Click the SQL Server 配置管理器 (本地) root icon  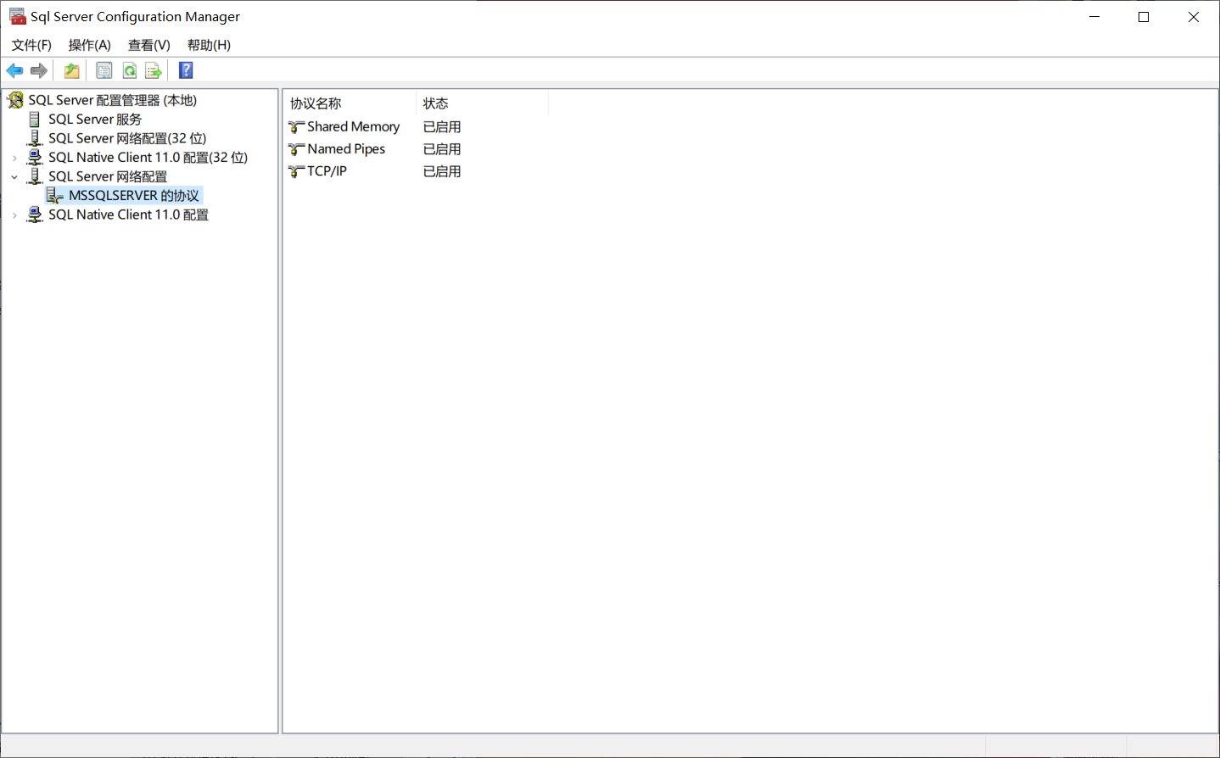click(16, 100)
